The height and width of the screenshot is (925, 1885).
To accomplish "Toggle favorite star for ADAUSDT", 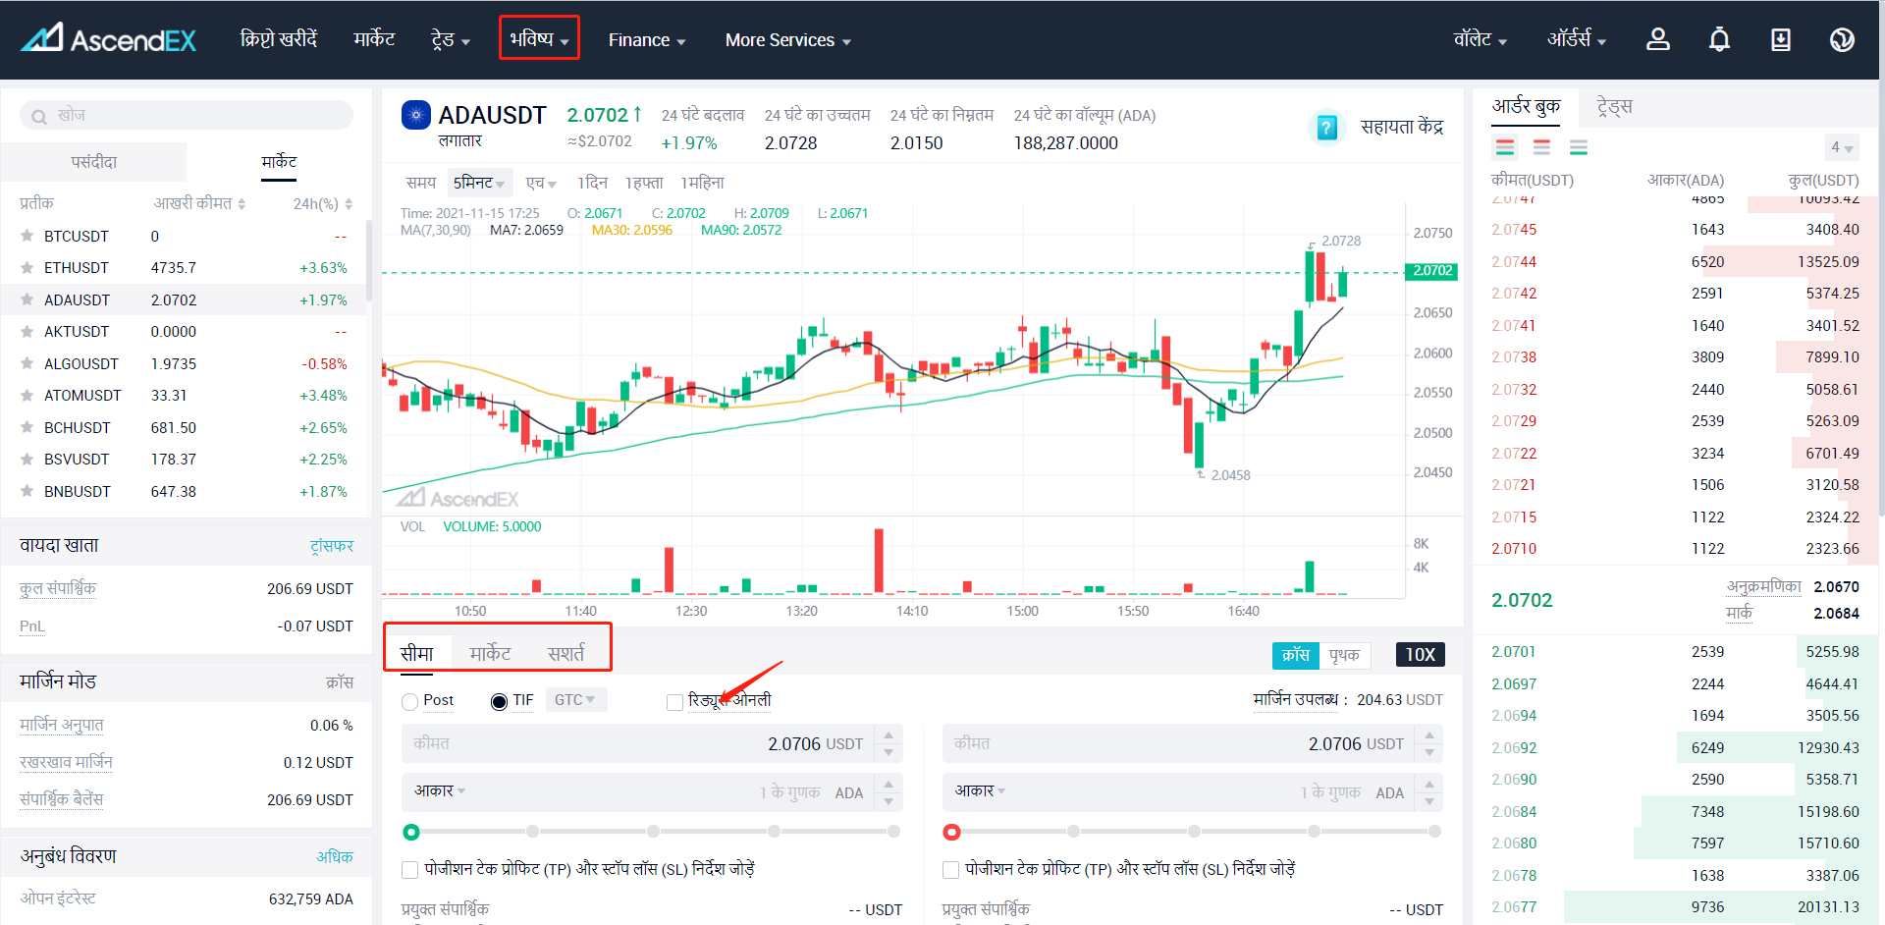I will tap(27, 299).
